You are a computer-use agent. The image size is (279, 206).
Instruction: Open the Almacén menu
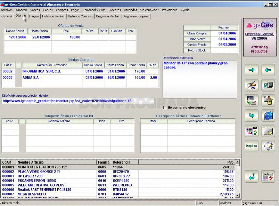tap(21, 10)
